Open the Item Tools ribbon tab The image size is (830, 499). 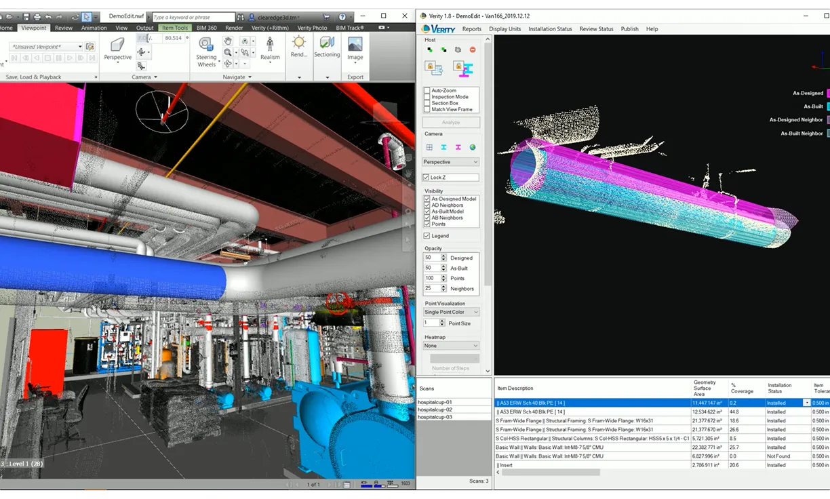pyautogui.click(x=174, y=28)
